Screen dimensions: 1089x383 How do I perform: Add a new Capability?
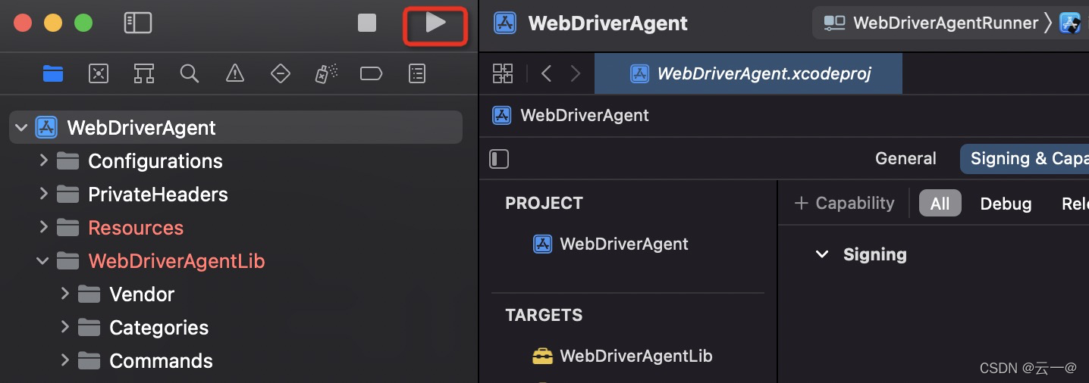[x=844, y=203]
